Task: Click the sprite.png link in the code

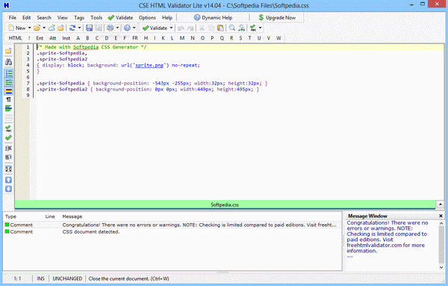Action: [x=149, y=65]
